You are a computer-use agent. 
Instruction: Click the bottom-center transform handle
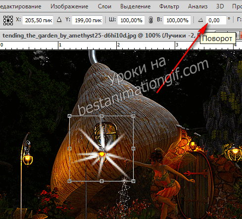coord(101,181)
